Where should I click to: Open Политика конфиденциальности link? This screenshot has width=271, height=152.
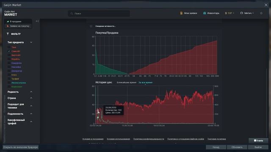(x=149, y=139)
